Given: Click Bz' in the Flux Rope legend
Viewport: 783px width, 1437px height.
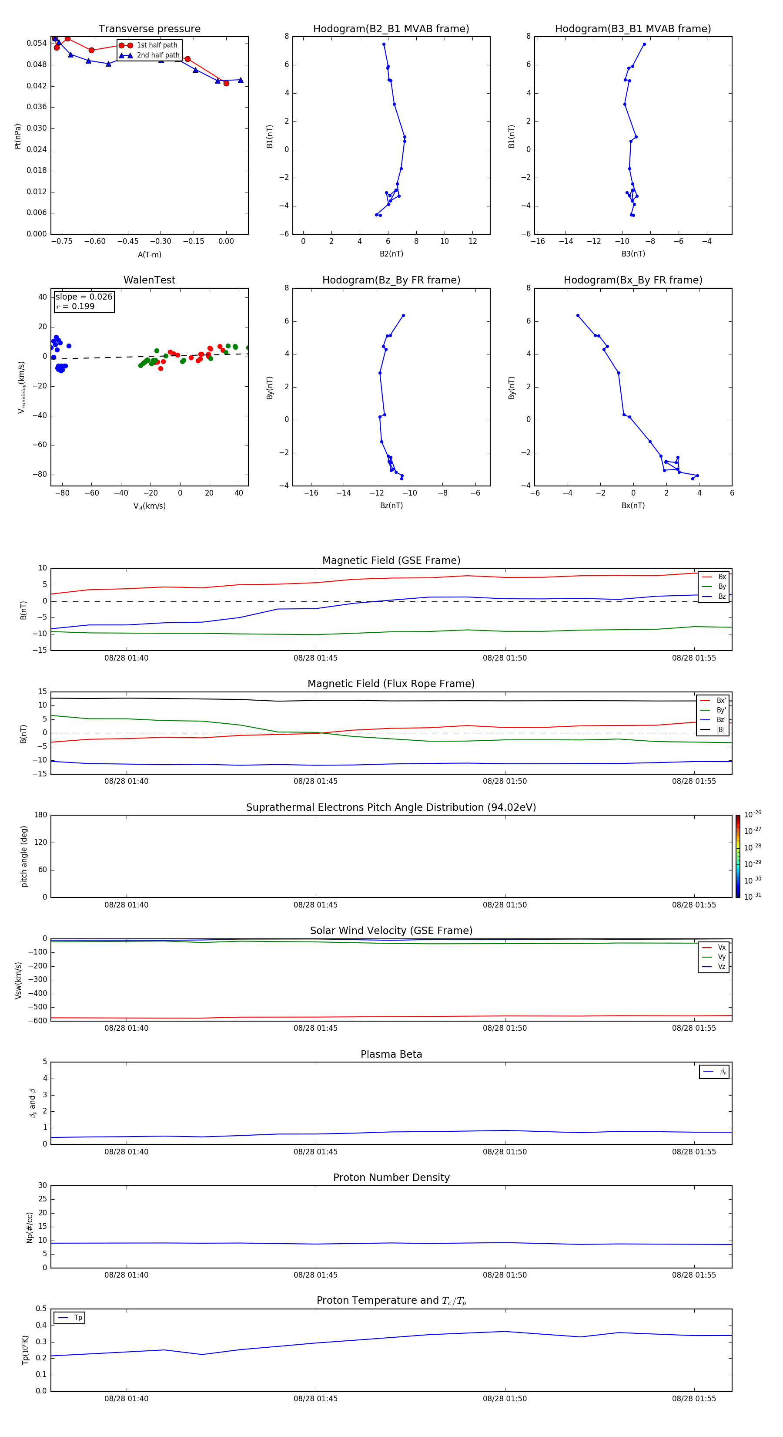Looking at the screenshot, I should click(x=721, y=720).
